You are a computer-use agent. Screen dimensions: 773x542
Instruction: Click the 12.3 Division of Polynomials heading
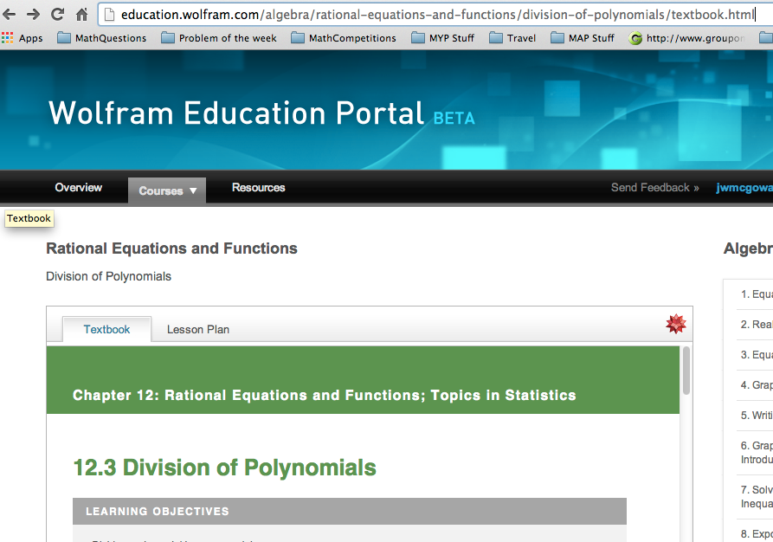[x=224, y=468]
